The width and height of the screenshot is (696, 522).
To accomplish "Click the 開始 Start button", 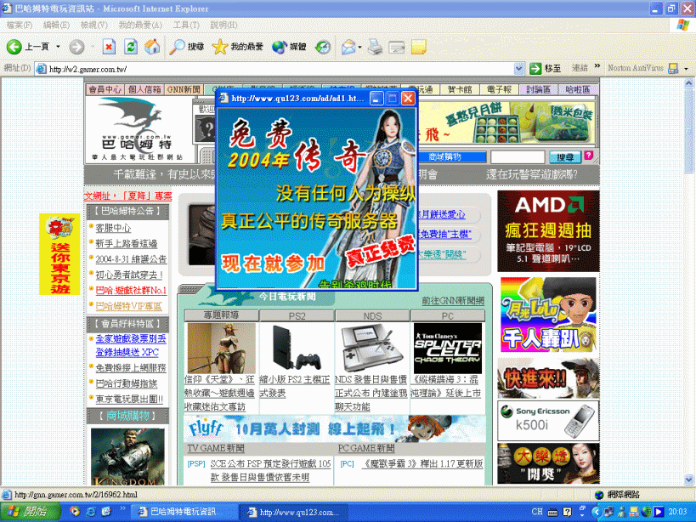I will coord(29,513).
